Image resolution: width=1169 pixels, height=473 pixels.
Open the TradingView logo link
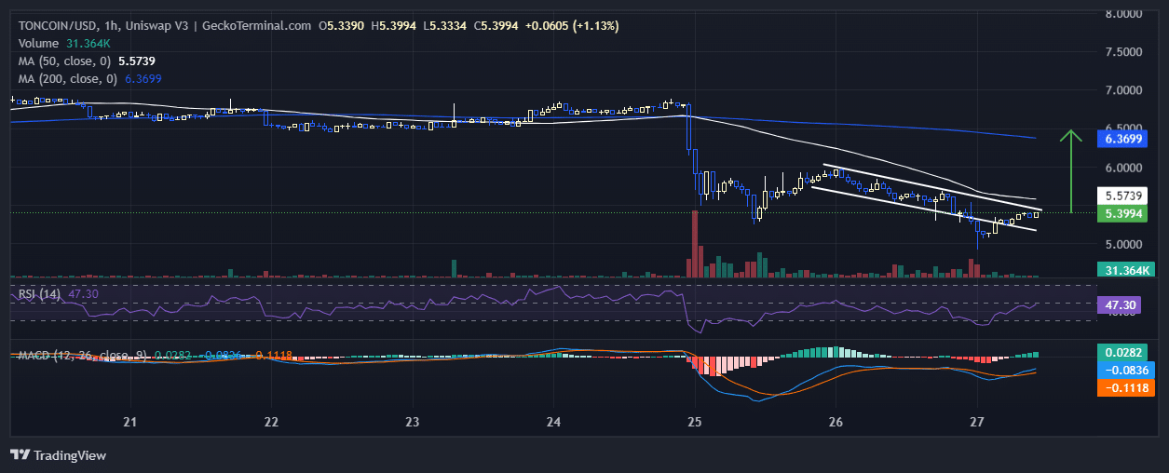click(58, 455)
